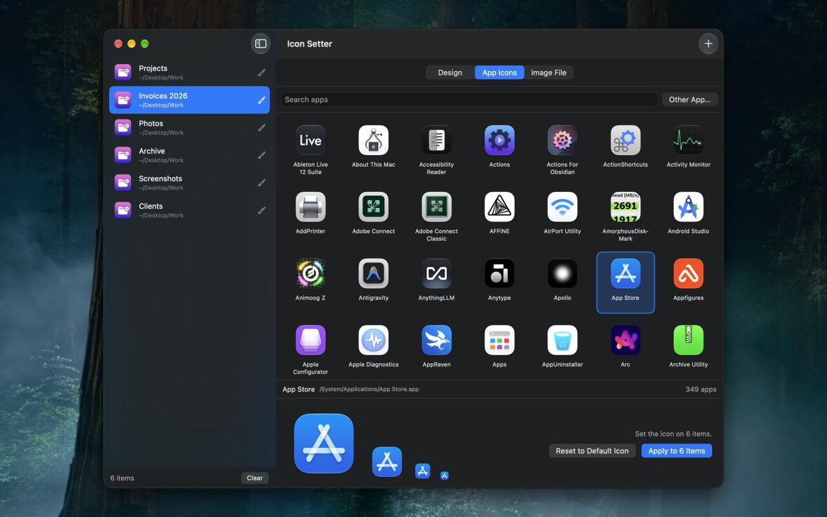The height and width of the screenshot is (517, 827).
Task: Click Reset to Default Icon
Action: point(592,450)
